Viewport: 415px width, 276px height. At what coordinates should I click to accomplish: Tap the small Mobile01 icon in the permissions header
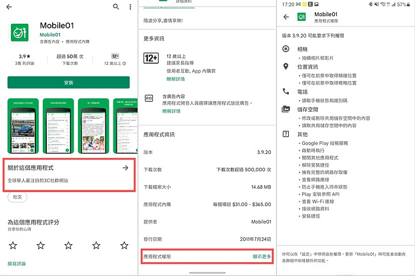[301, 17]
